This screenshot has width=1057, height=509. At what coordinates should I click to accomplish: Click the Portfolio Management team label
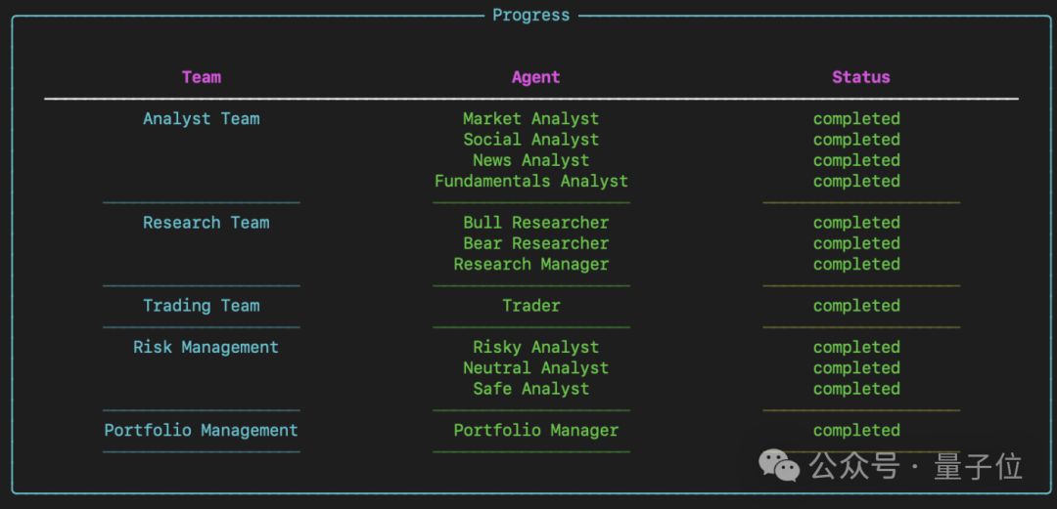tap(202, 430)
